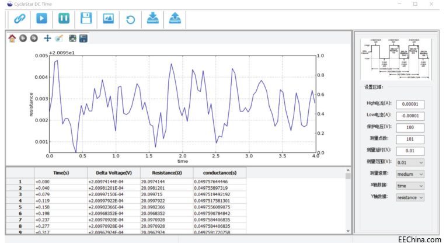Click the CycleStar app icon in title bar
Screen dimensions: 446x247
pos(10,4)
